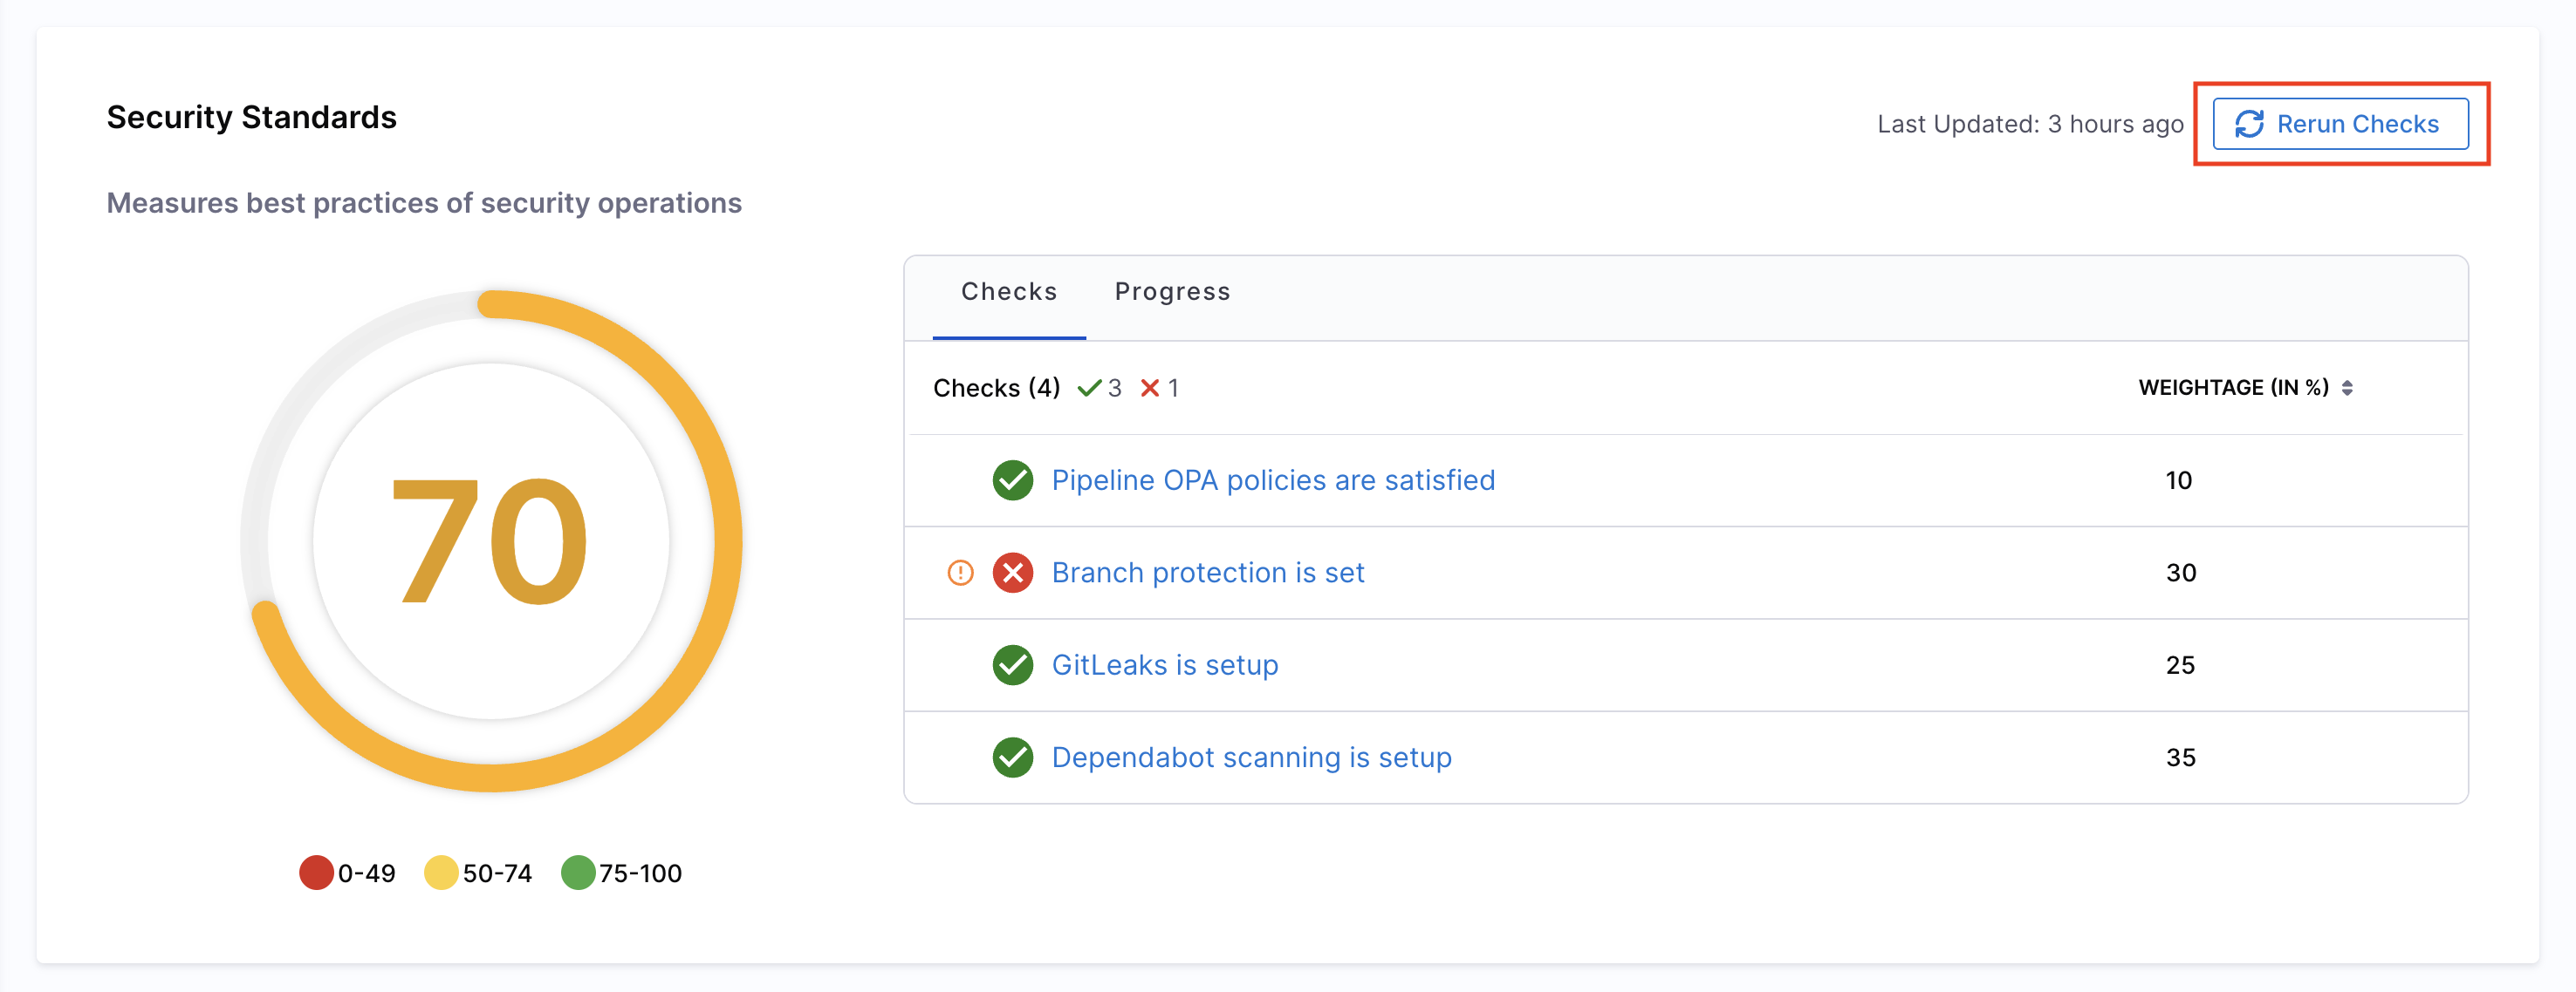The width and height of the screenshot is (2576, 992).
Task: Click orange warning icon on Branch protection row
Action: pos(960,573)
